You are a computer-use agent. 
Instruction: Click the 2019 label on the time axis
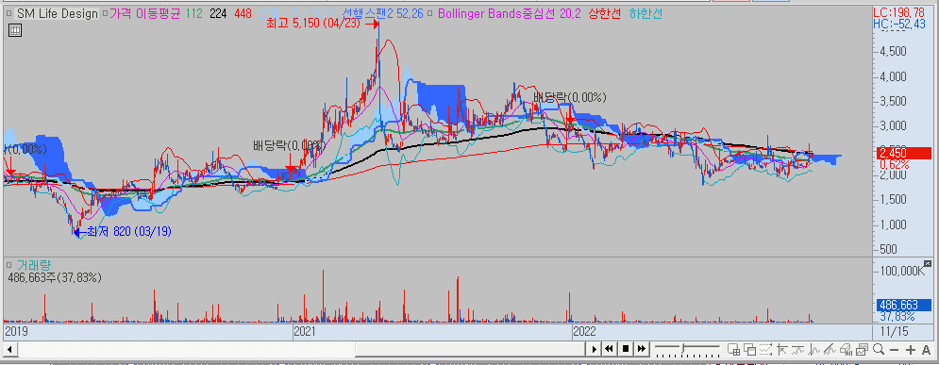click(17, 331)
